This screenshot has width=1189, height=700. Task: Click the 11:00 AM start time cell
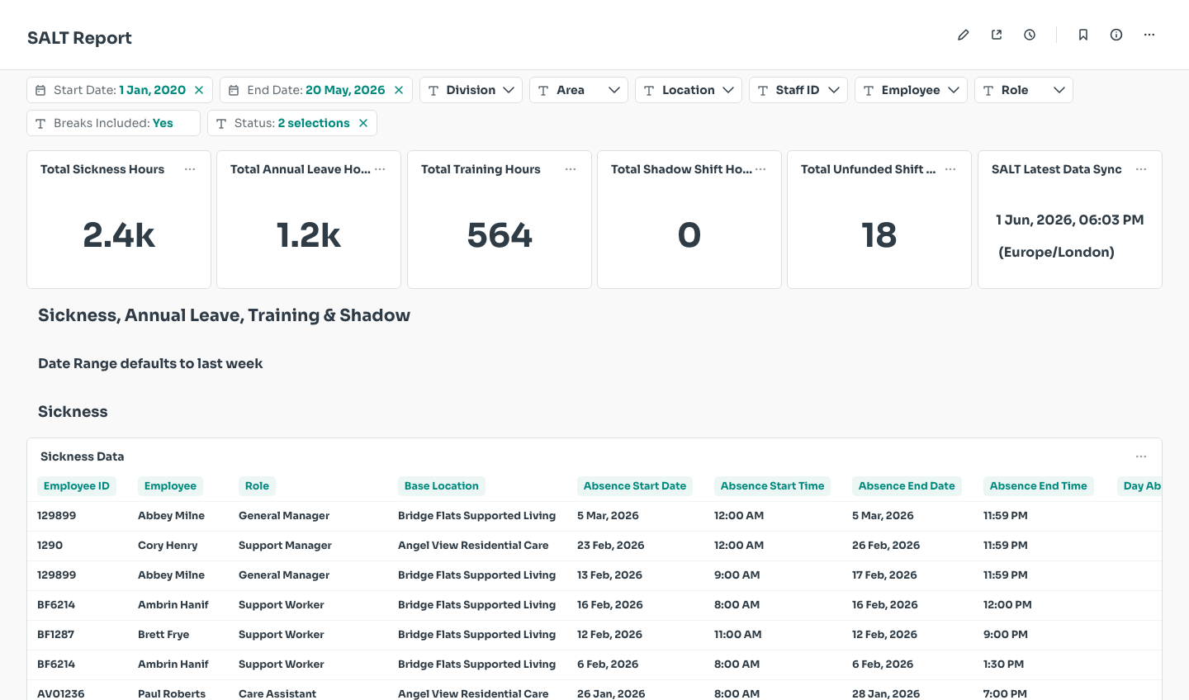[x=738, y=635]
